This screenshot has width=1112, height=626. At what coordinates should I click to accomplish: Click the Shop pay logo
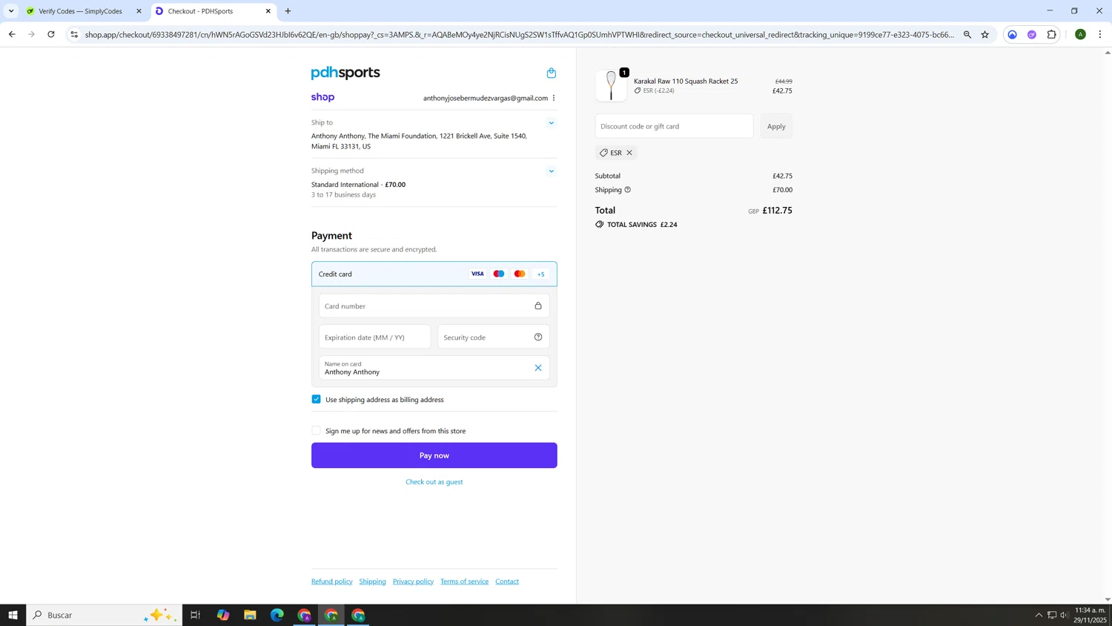point(322,97)
